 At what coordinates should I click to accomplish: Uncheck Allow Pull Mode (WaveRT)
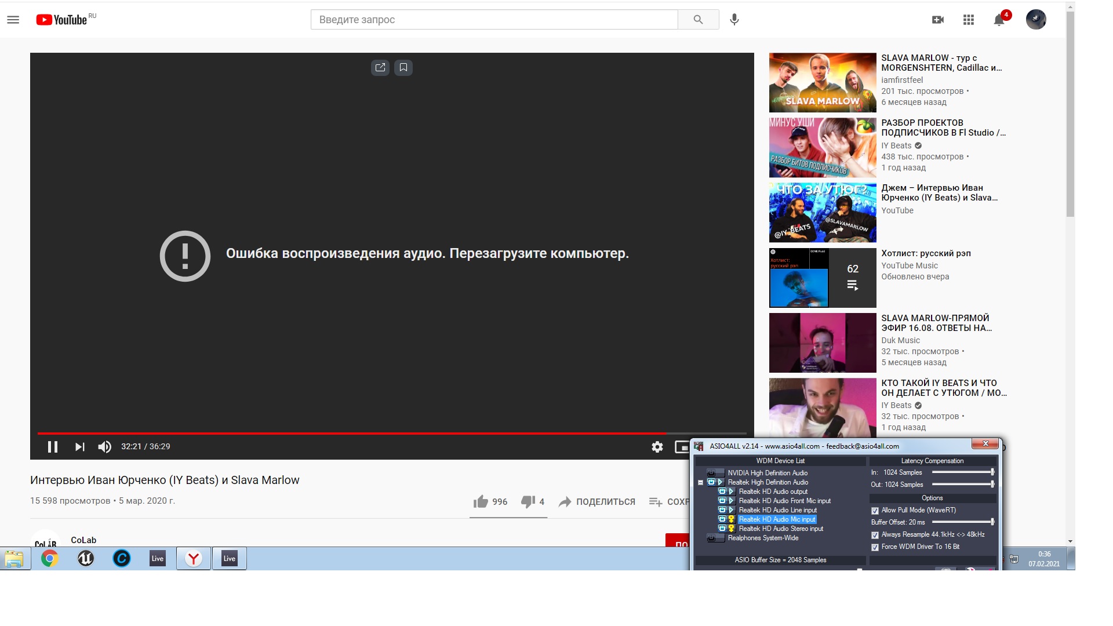[875, 511]
